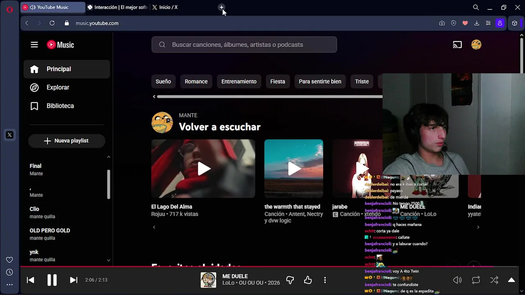Open the Final playlist
Viewport: 525px width, 295px height.
point(66,170)
